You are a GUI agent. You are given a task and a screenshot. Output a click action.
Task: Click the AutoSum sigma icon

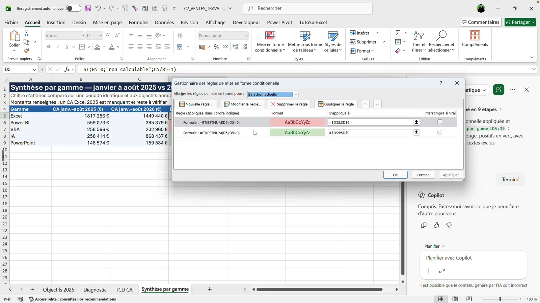point(398,33)
